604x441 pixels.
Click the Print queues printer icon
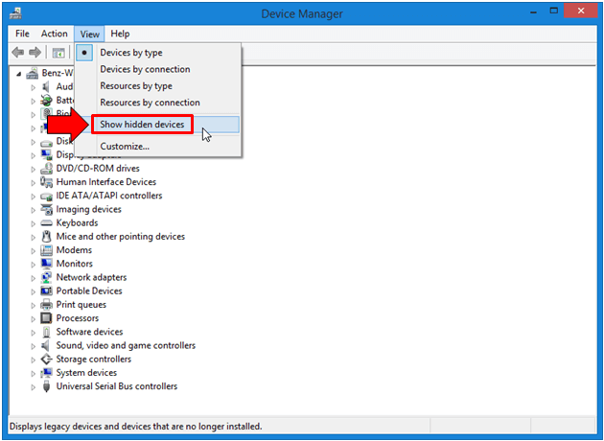tap(47, 305)
